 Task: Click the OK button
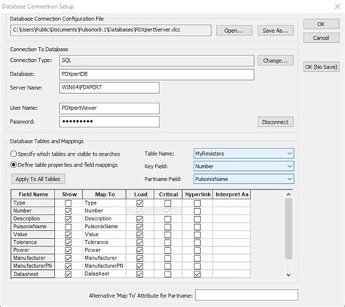(321, 24)
